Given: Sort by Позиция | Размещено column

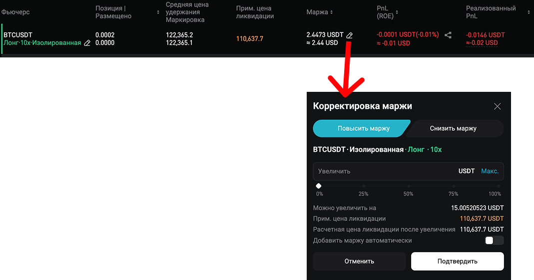Looking at the screenshot, I should click(x=158, y=12).
